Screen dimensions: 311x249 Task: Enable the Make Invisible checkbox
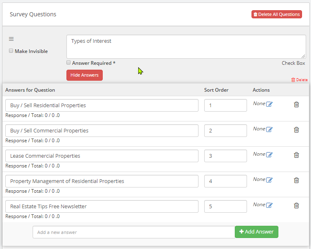[x=11, y=51]
